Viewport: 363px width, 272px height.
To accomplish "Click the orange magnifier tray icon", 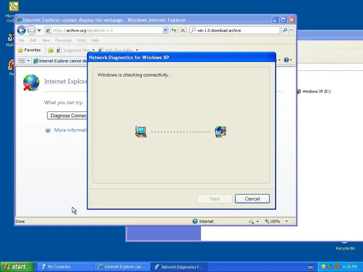I will pos(337,267).
